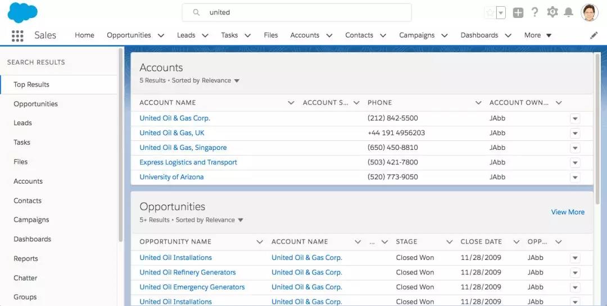Click View More in Opportunities section
The width and height of the screenshot is (607, 306).
(x=568, y=212)
